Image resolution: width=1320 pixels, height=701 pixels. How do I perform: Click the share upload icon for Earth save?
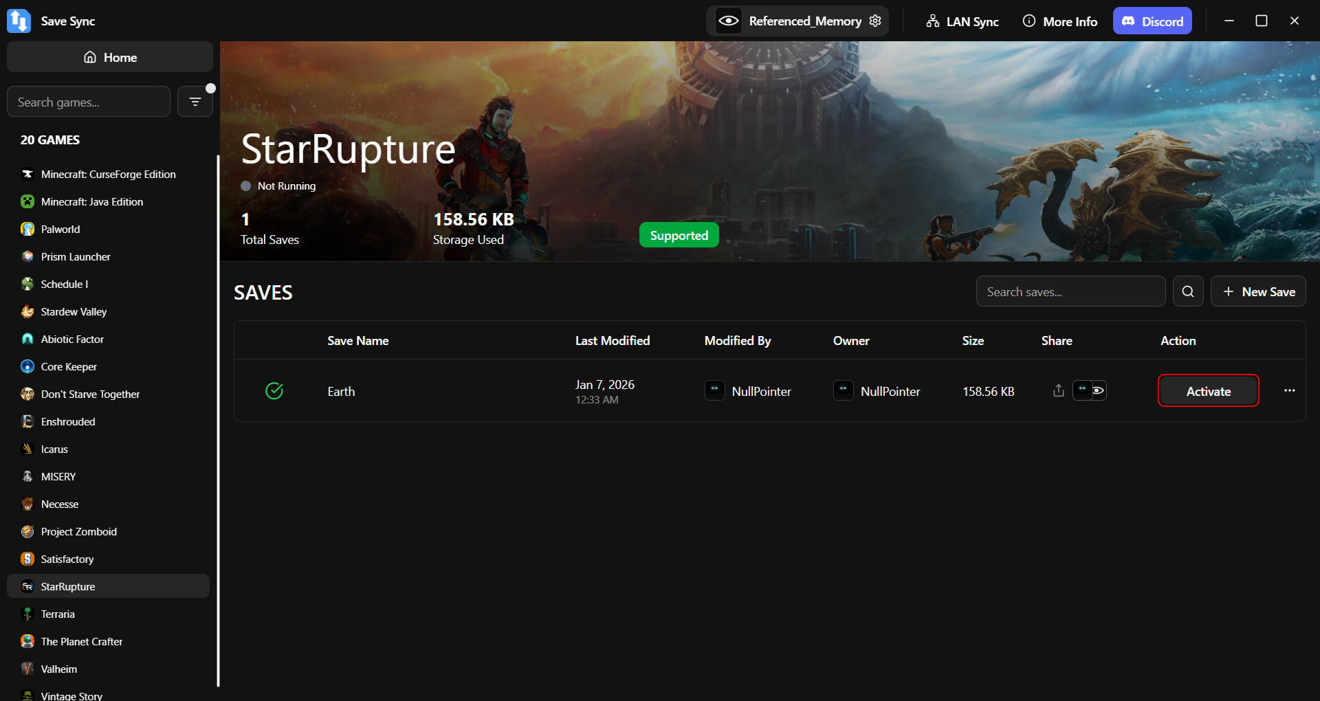click(x=1059, y=390)
